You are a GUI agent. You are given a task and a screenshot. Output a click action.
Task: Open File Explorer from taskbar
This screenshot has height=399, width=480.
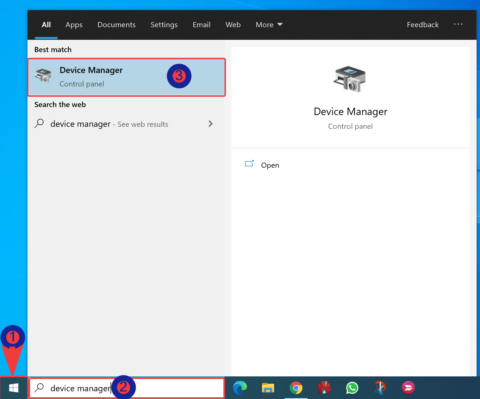(x=268, y=388)
